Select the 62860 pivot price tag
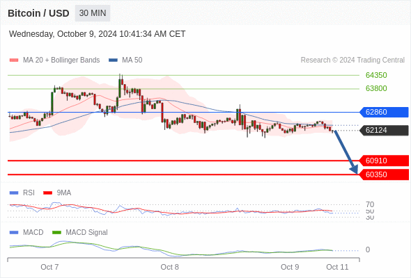411x278 pixels. [x=384, y=112]
